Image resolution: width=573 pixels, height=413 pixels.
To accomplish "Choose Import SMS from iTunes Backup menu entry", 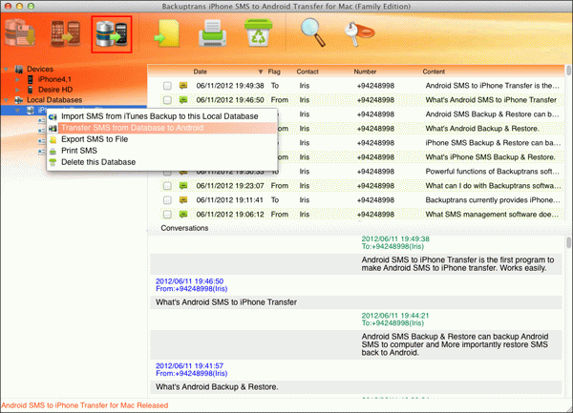I will pyautogui.click(x=161, y=116).
